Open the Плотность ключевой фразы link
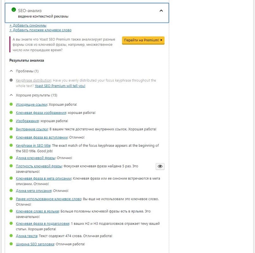 click(x=39, y=166)
